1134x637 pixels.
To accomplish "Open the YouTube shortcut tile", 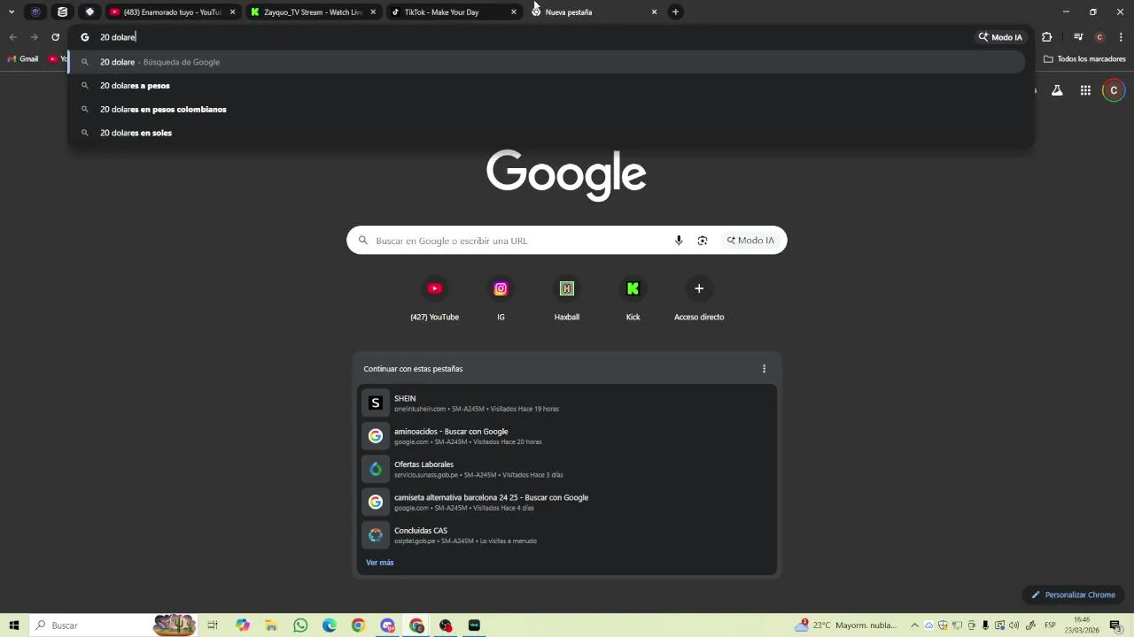I will (434, 300).
